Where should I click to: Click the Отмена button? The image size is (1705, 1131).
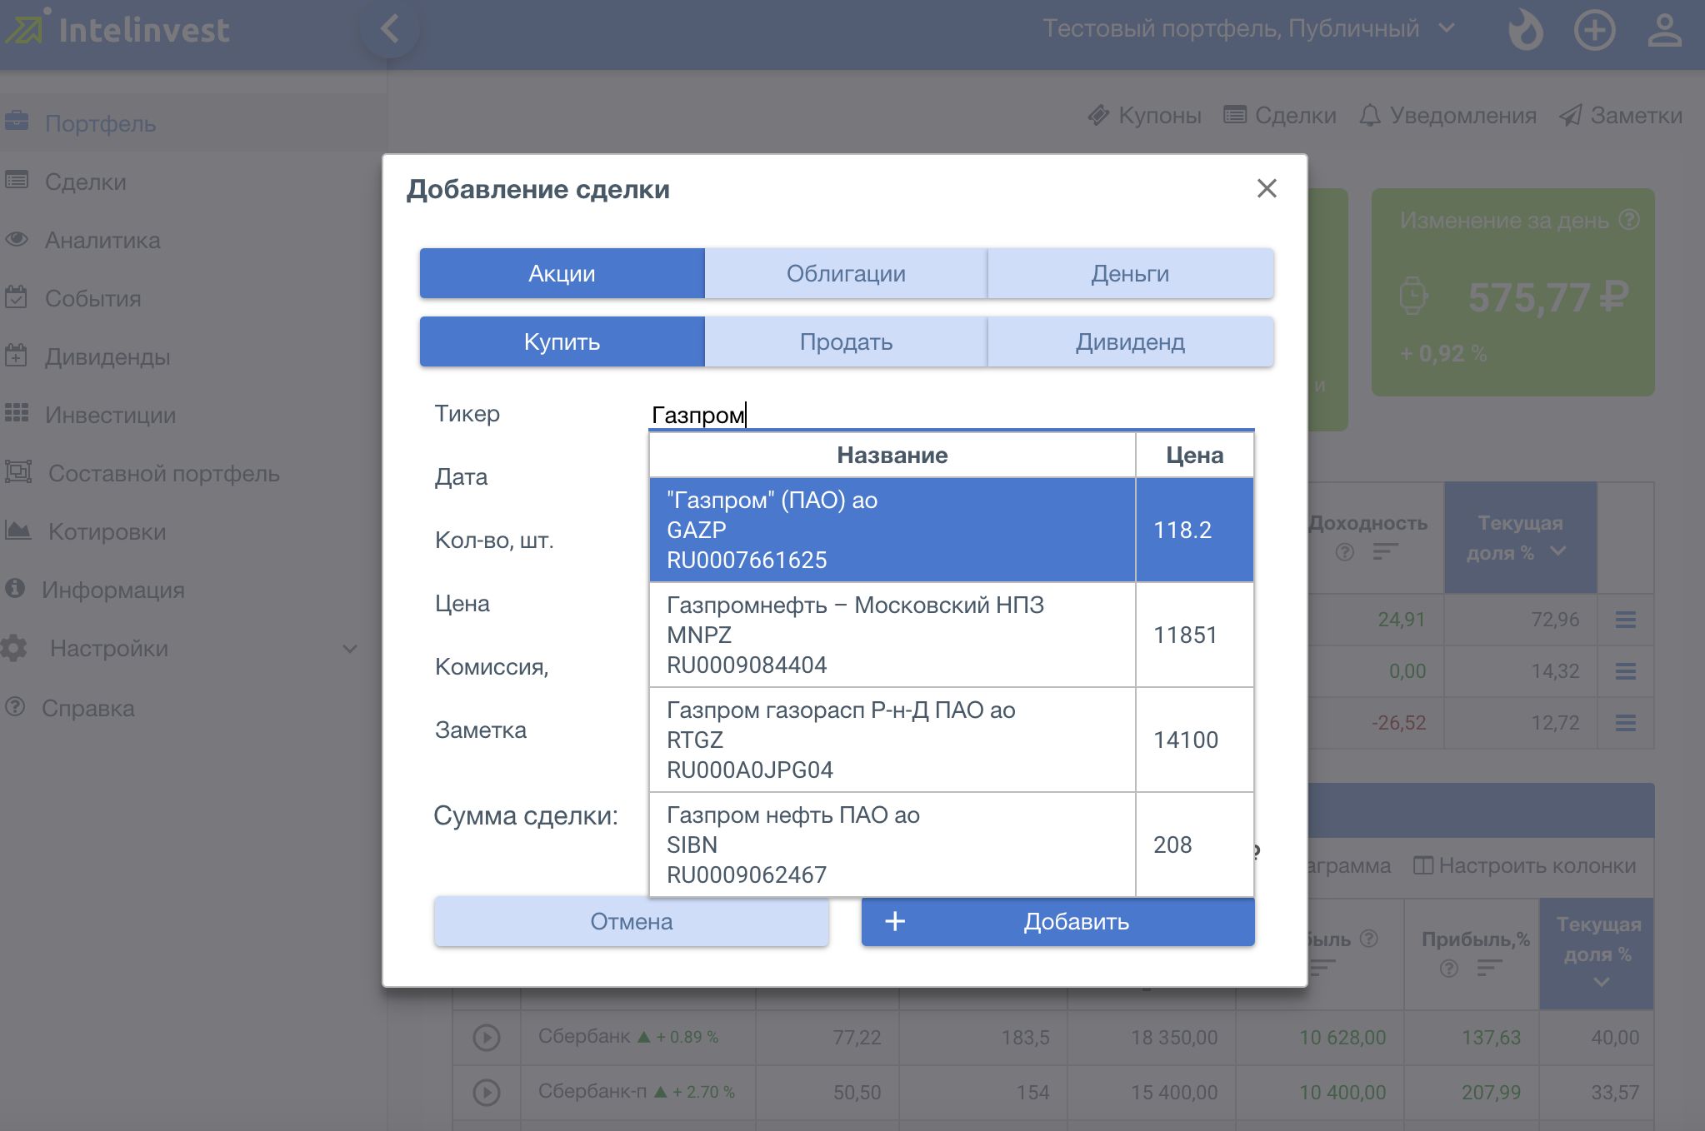[x=632, y=921]
